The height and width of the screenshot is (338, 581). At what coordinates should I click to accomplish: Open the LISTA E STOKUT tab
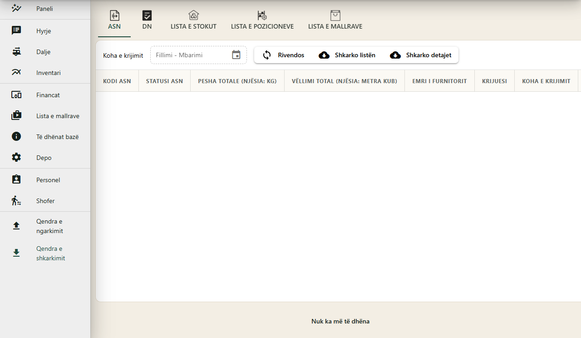[x=193, y=21]
